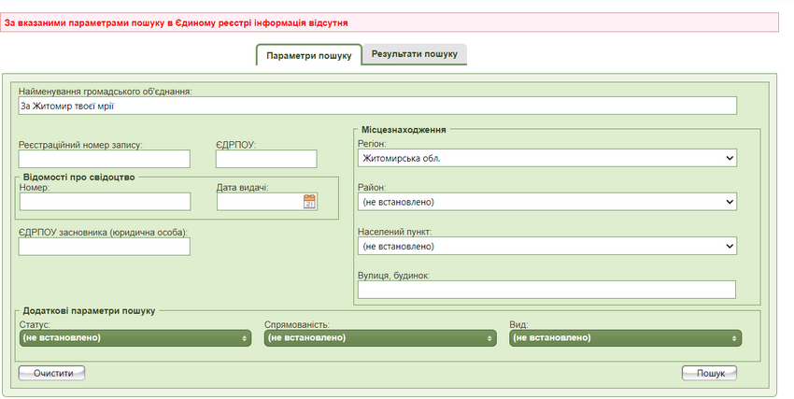Open the calendar date picker icon
Viewport: 794px width, 399px height.
pyautogui.click(x=309, y=201)
